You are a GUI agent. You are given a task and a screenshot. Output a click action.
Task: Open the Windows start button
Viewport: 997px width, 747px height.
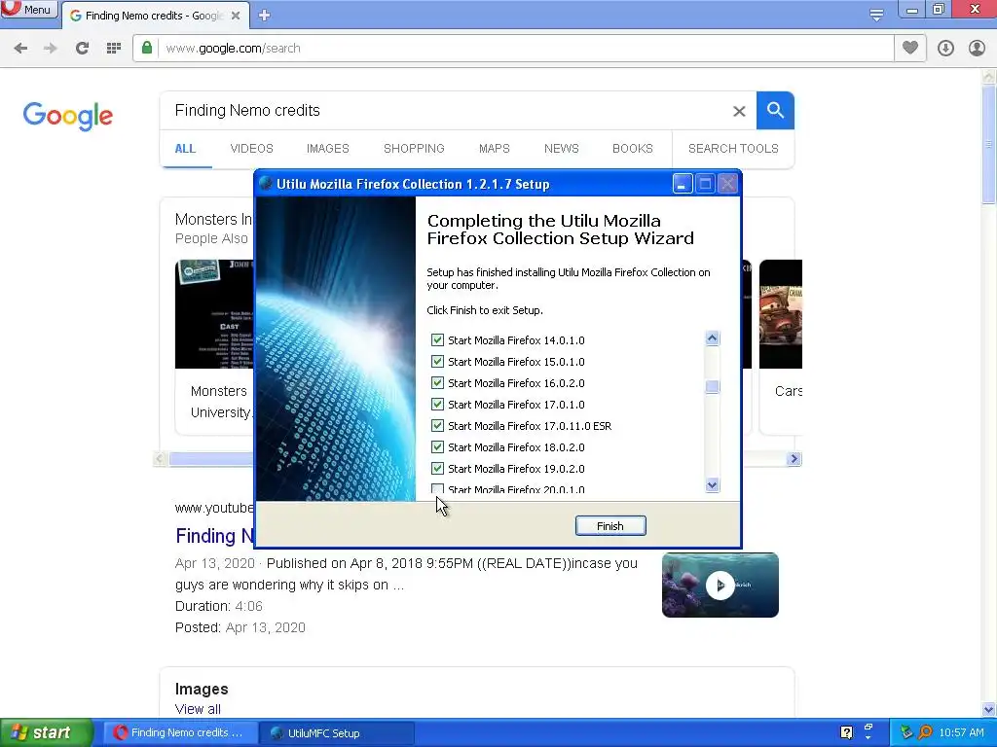click(x=47, y=732)
